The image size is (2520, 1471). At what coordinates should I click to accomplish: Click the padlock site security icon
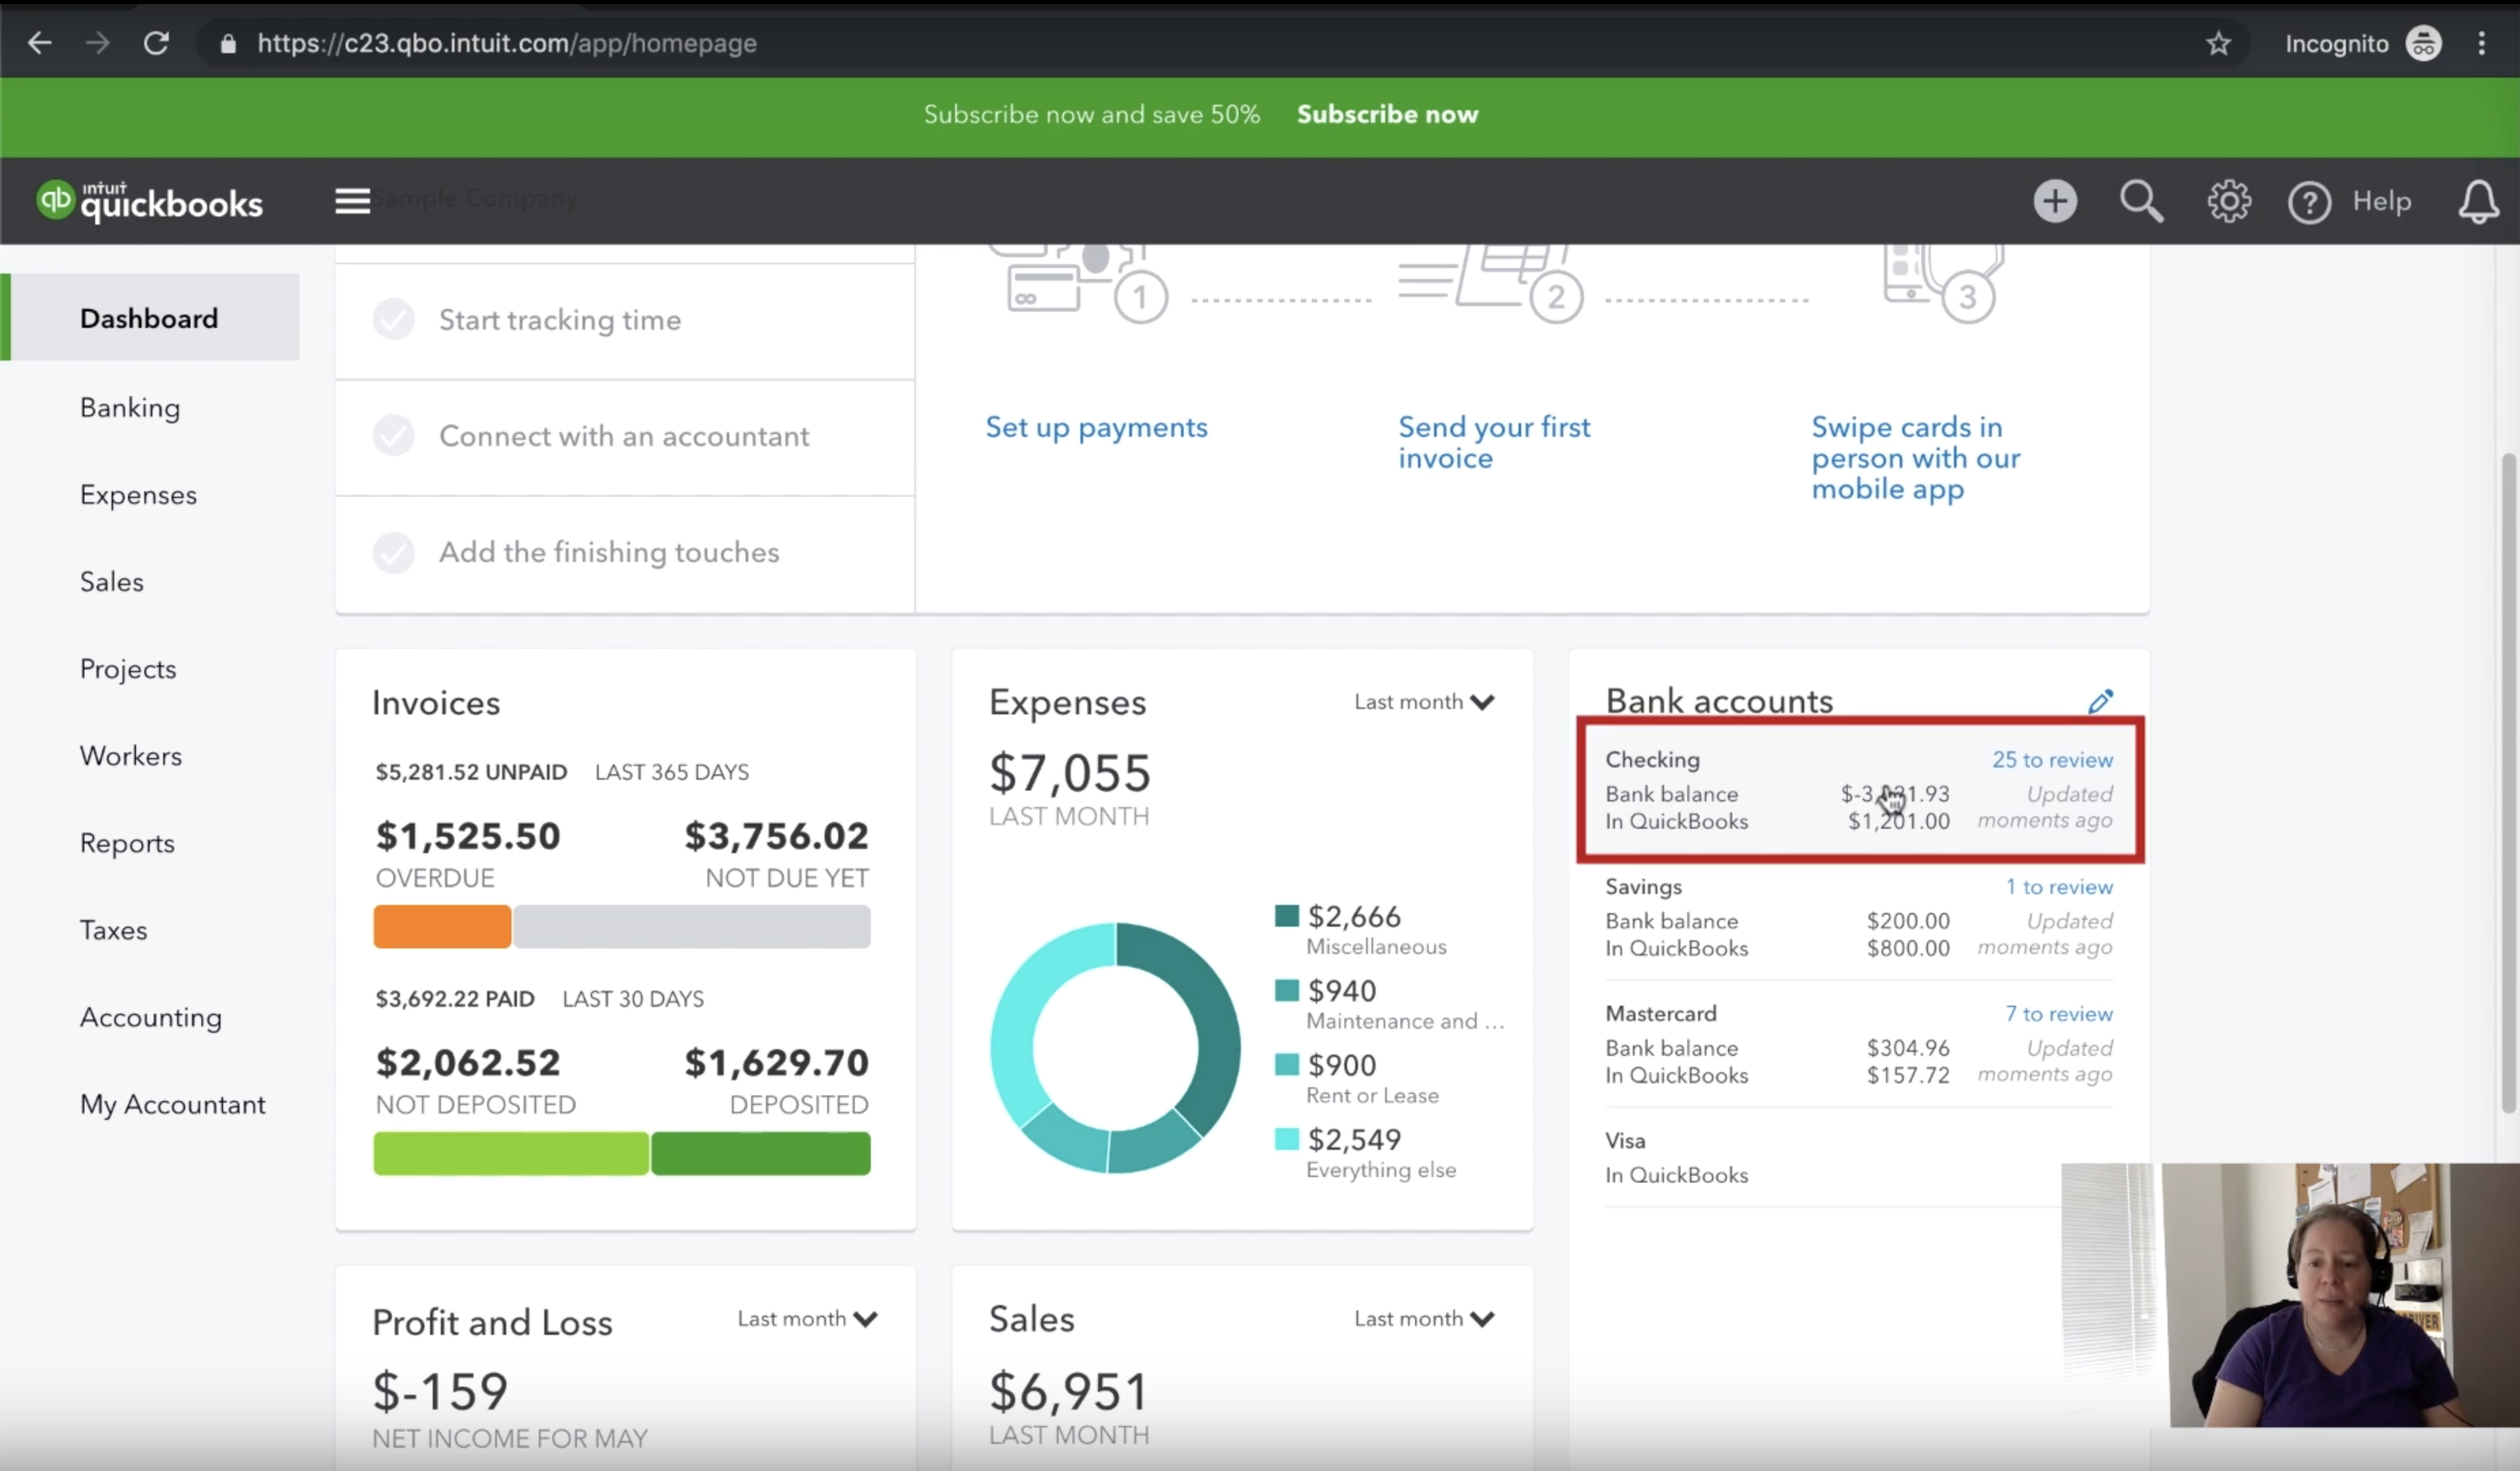pos(228,44)
